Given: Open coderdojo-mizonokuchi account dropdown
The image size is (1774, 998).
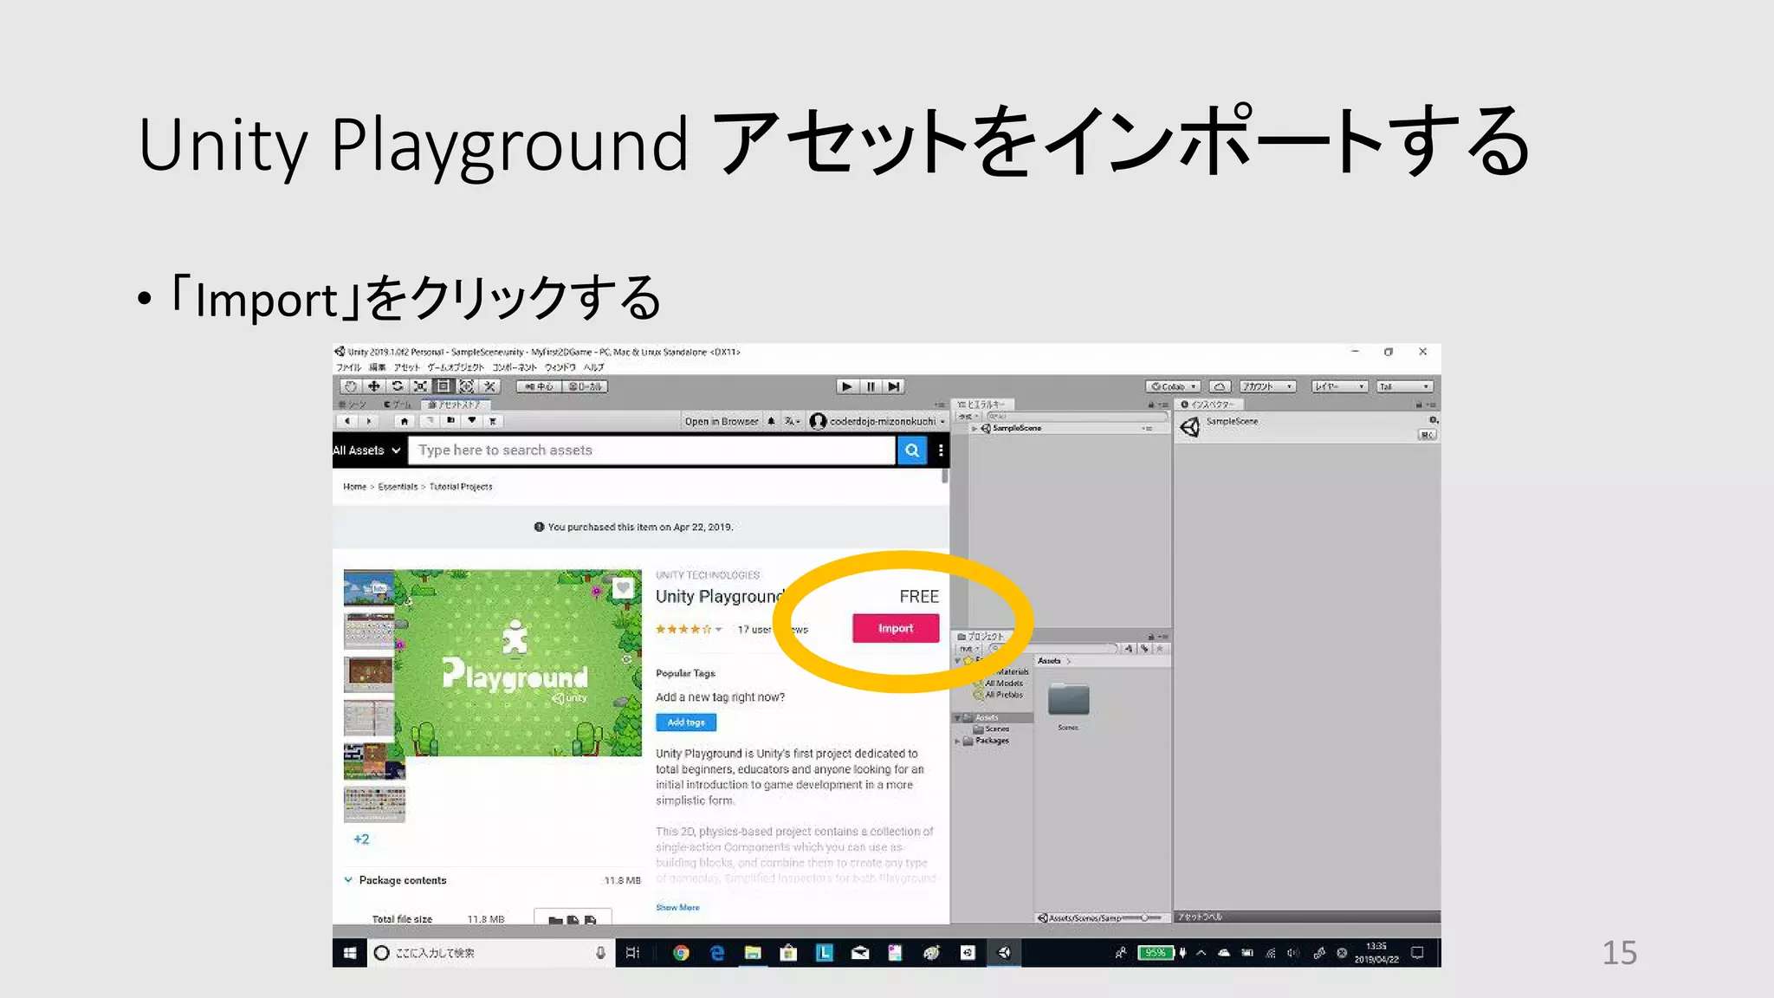Looking at the screenshot, I should 878,422.
